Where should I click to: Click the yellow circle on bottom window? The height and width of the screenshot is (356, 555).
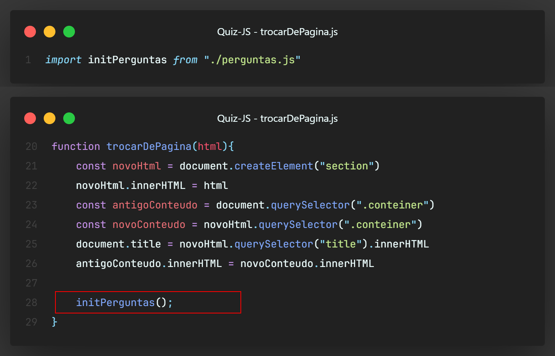click(50, 118)
